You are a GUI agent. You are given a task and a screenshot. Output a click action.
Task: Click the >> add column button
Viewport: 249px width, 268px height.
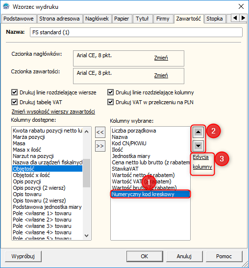click(100, 146)
